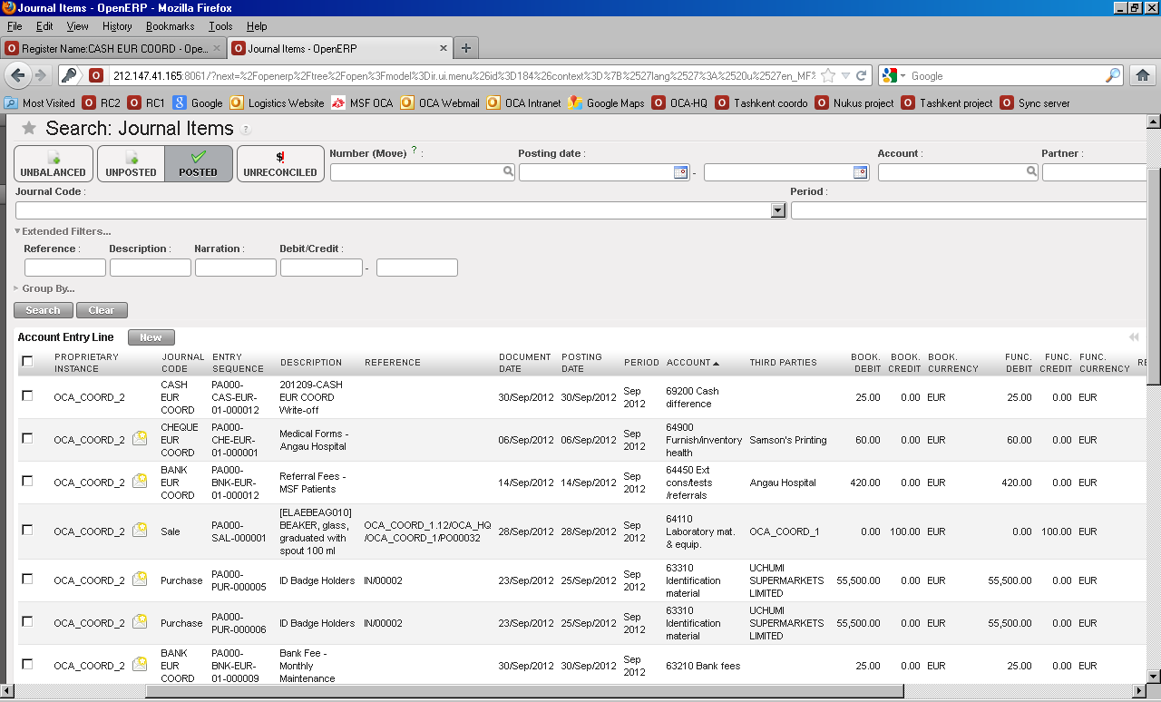Open calendar picker for first Posting date field
The width and height of the screenshot is (1161, 702).
pos(680,172)
